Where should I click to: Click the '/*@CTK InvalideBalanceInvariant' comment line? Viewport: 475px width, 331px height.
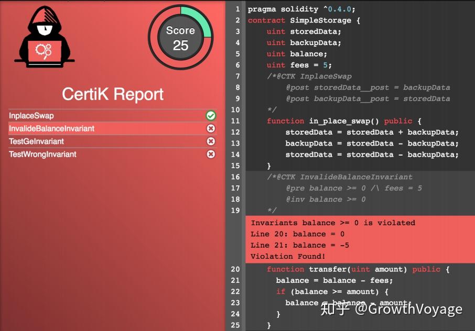click(340, 177)
